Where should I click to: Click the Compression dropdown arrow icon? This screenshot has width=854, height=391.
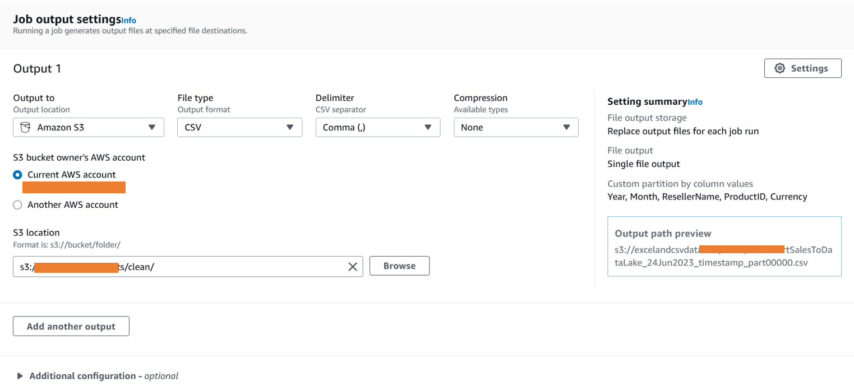point(566,127)
